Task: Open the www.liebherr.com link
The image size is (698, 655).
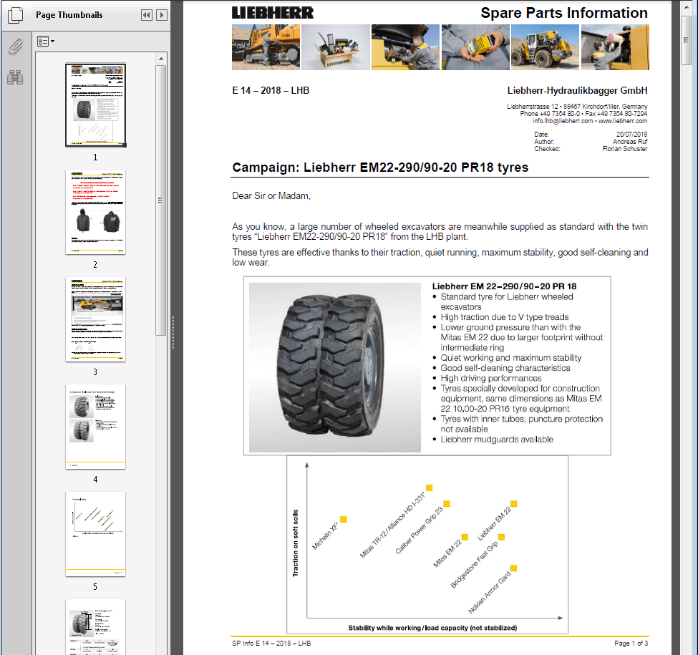Action: [x=623, y=121]
